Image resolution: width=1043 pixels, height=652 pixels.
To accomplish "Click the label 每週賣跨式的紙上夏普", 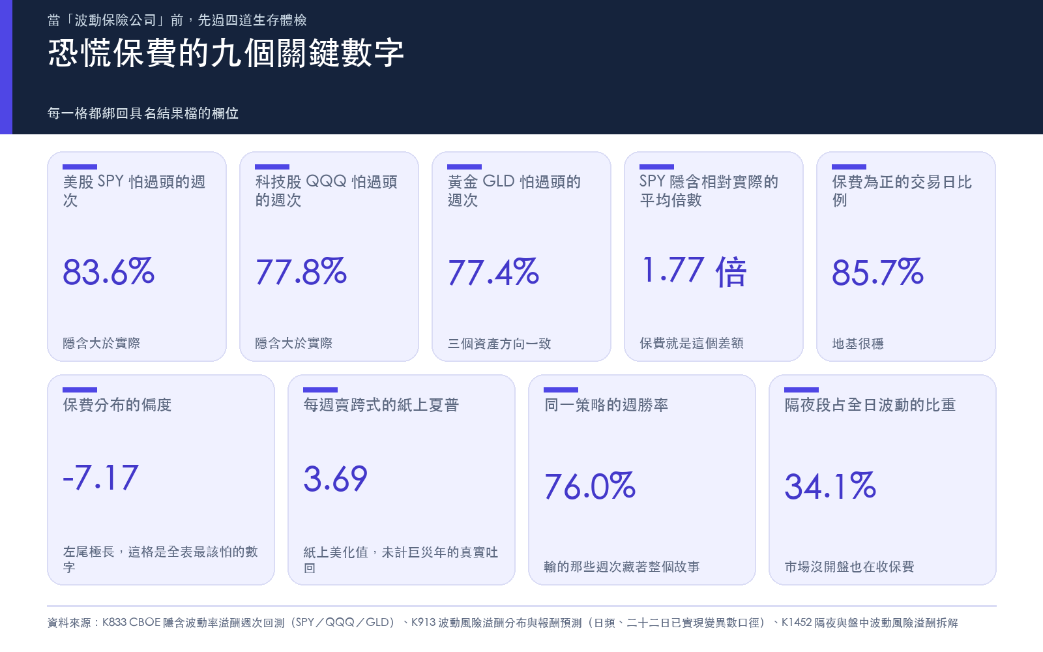I will point(381,405).
